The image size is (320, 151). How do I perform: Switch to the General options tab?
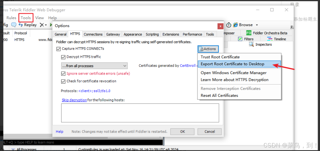(60, 34)
